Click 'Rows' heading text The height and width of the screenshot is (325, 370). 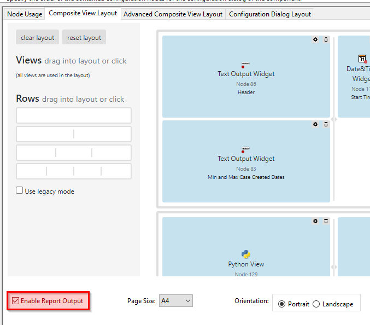[28, 98]
